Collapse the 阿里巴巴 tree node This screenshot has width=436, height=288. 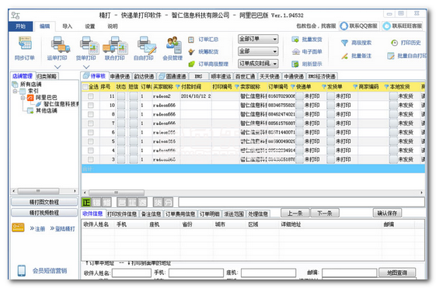tap(23, 98)
